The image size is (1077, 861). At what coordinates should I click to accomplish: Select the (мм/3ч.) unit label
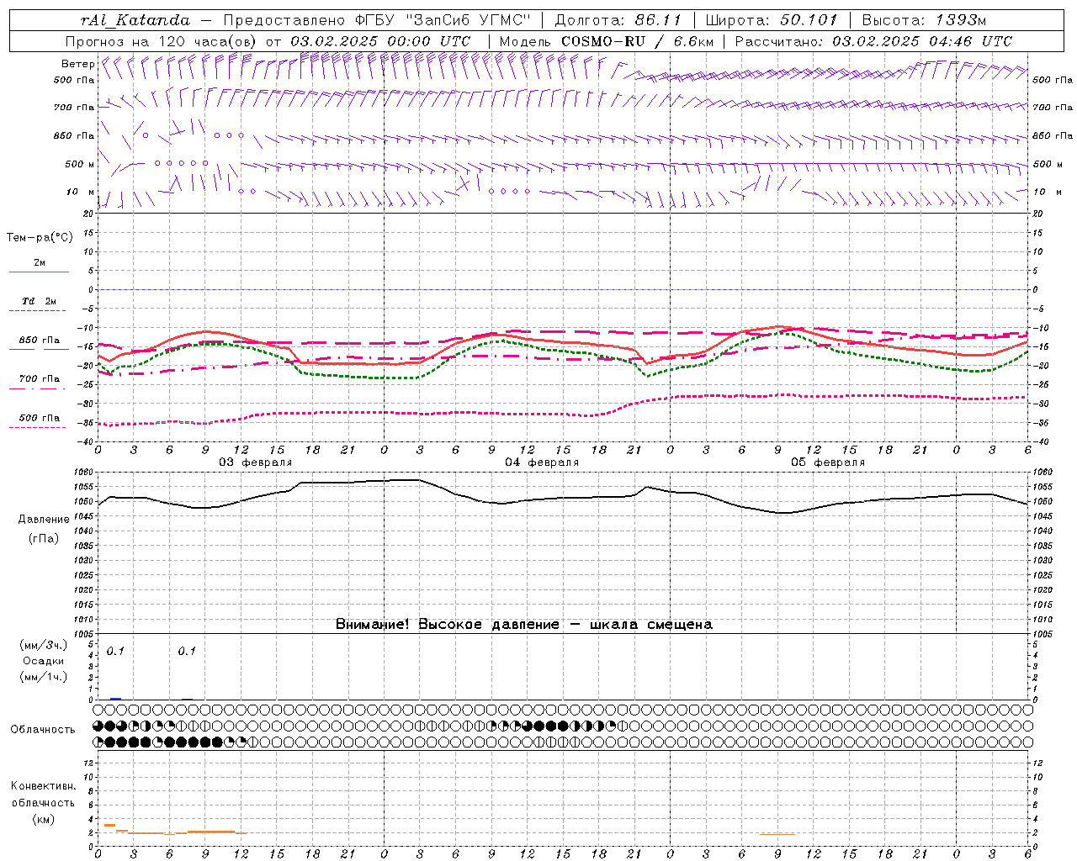[x=44, y=645]
